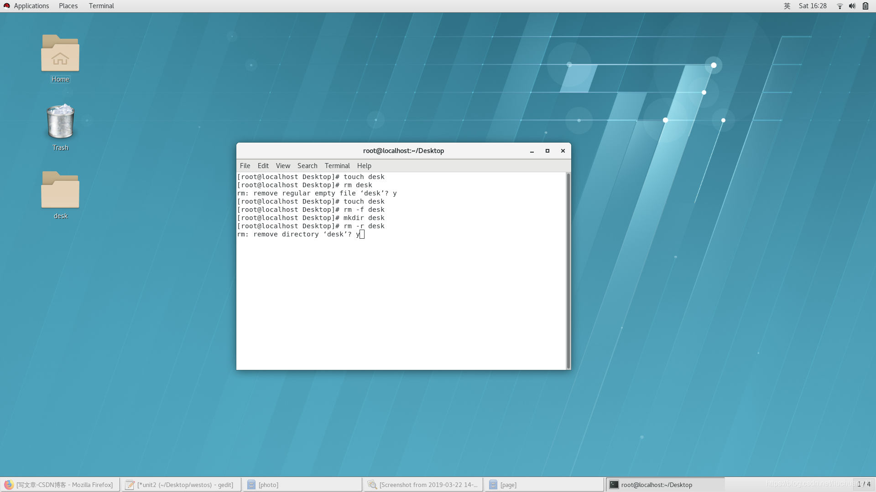Click the battery power status icon
Image resolution: width=876 pixels, height=492 pixels.
point(865,6)
